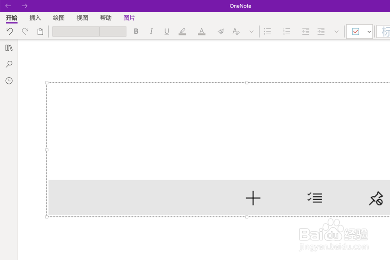Screen dimensions: 390x260
Task: Select the top-center image resize handle
Action: (x=247, y=83)
